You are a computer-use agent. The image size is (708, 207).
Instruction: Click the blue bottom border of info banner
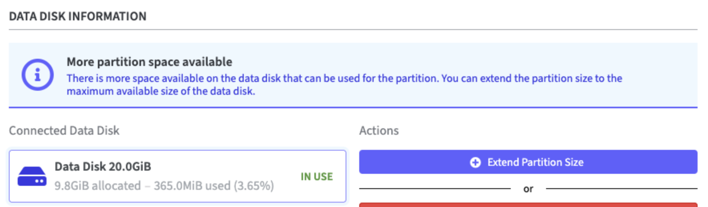353,107
